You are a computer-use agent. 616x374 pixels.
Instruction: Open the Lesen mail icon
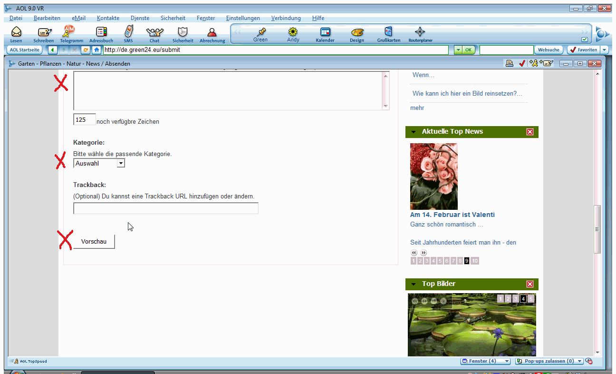(x=16, y=32)
